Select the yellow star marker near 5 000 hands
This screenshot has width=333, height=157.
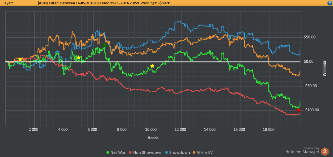click(79, 58)
